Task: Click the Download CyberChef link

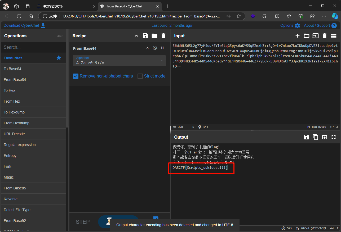Action: point(24,25)
